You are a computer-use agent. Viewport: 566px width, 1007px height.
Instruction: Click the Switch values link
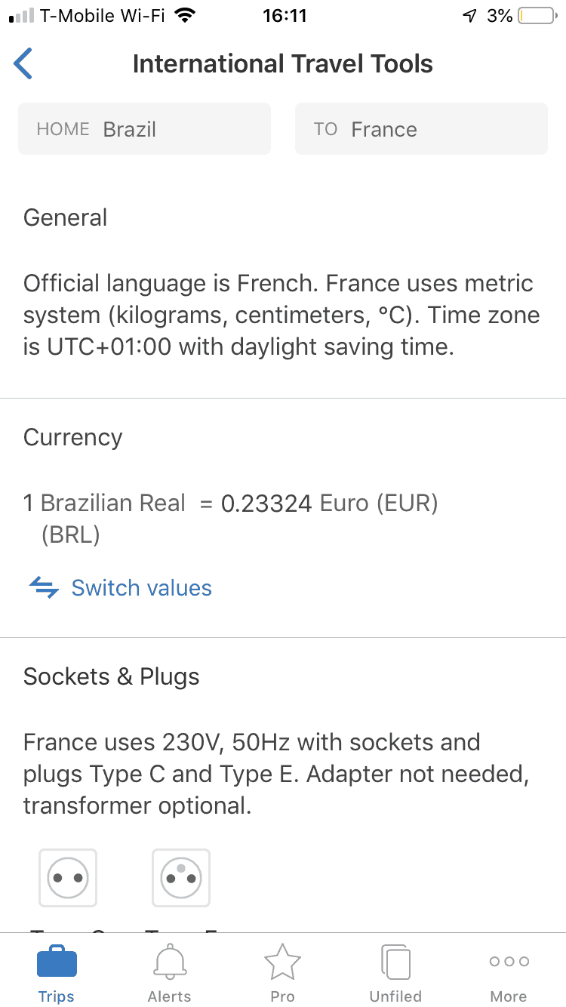(141, 588)
